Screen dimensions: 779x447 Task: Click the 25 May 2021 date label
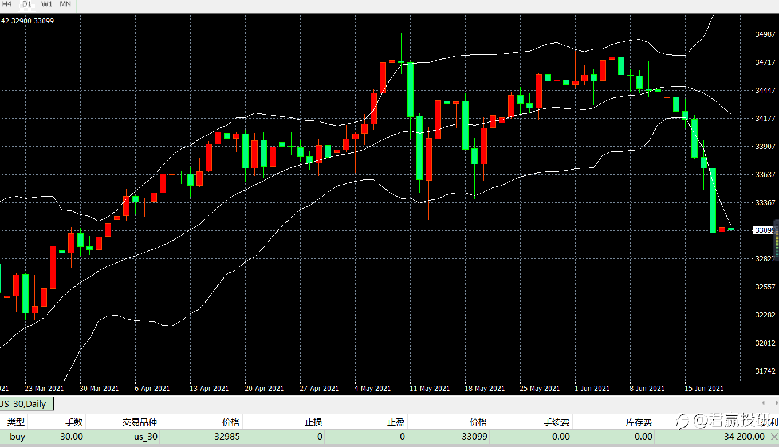point(539,389)
